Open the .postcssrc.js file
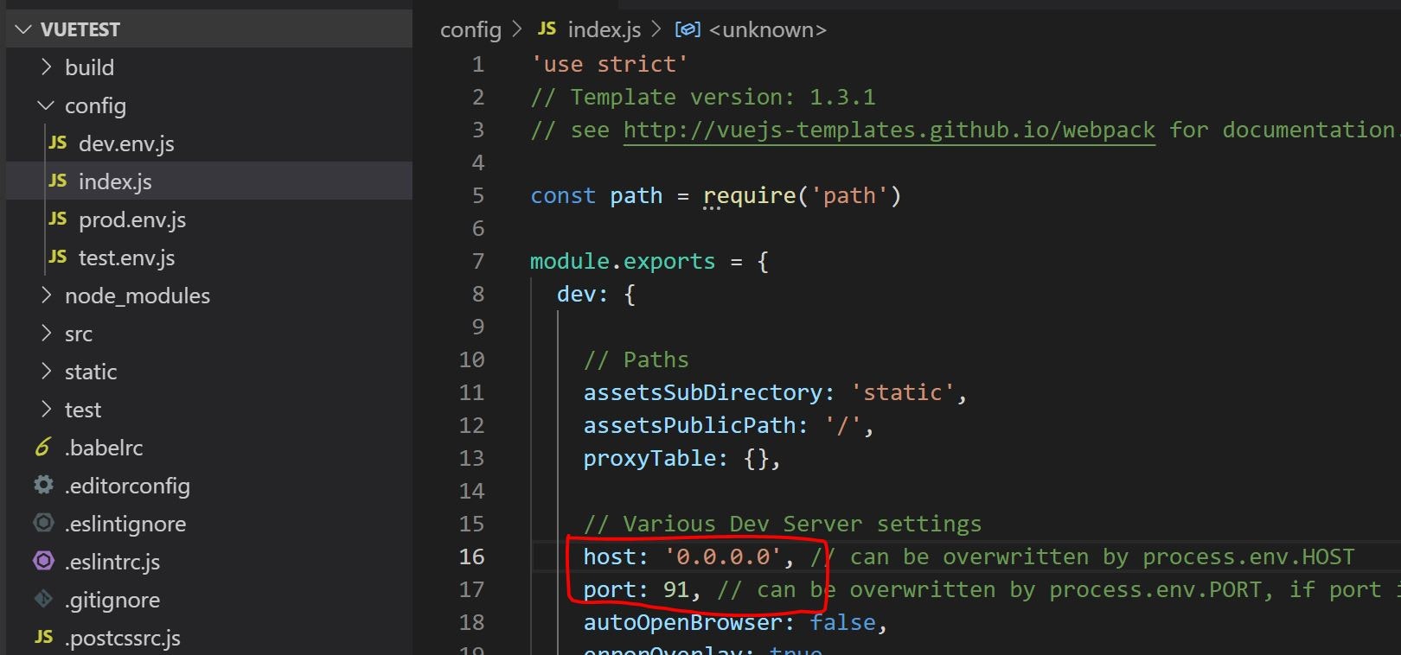The image size is (1401, 655). point(123,638)
